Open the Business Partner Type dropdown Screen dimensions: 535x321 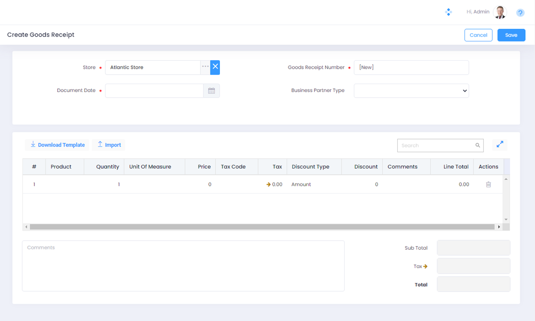(411, 91)
